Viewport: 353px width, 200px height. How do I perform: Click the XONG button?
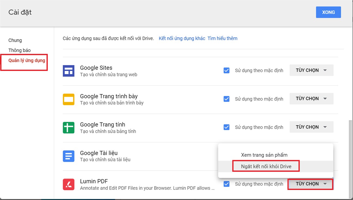[328, 12]
